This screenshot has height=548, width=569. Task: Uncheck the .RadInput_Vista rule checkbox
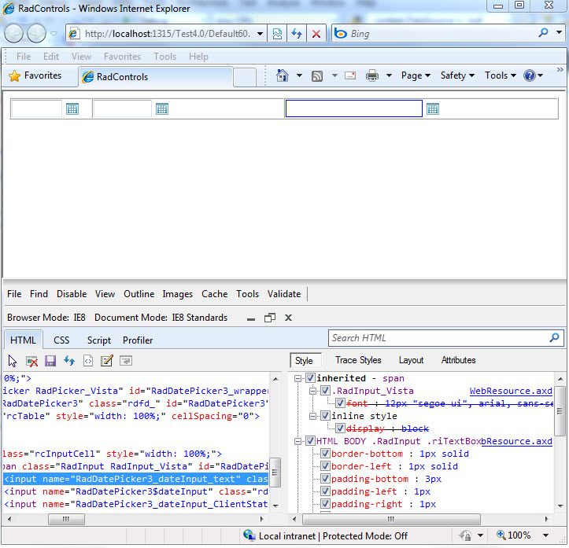[x=325, y=391]
